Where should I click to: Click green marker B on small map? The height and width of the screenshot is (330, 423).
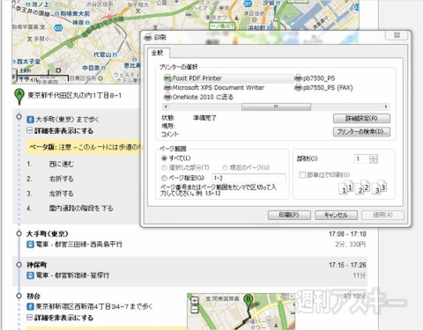pyautogui.click(x=249, y=300)
